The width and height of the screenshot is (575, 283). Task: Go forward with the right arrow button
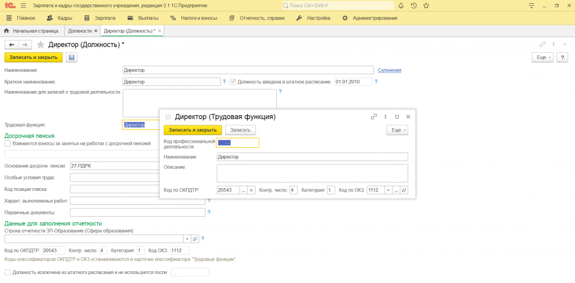pyautogui.click(x=25, y=45)
